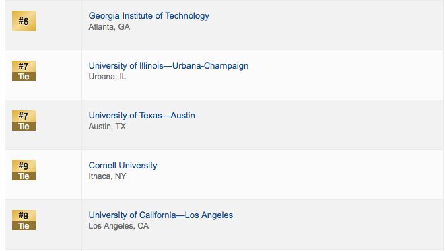The width and height of the screenshot is (445, 251).
Task: Click the Tie label beside Cornell University
Action: pyautogui.click(x=24, y=176)
